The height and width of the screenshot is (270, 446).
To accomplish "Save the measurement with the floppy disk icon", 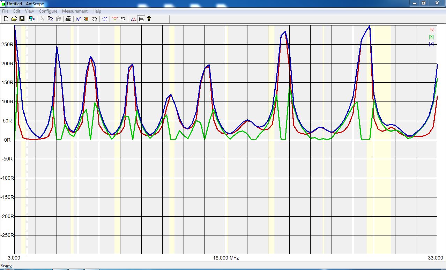I will point(22,19).
